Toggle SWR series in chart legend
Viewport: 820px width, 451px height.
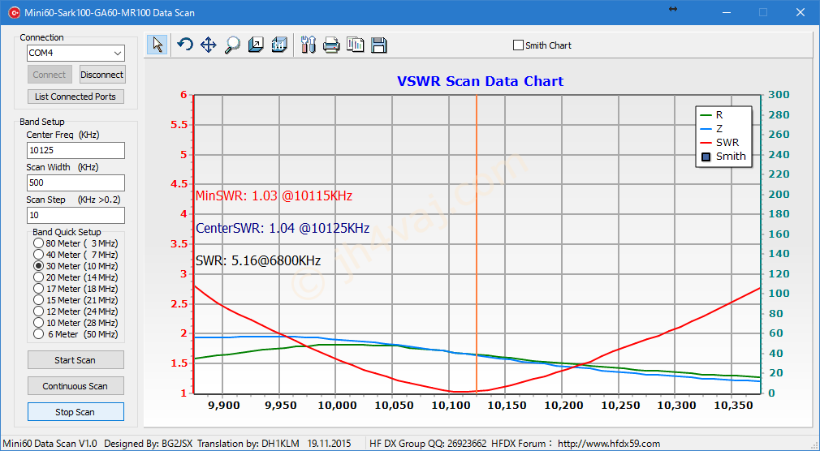coord(719,142)
